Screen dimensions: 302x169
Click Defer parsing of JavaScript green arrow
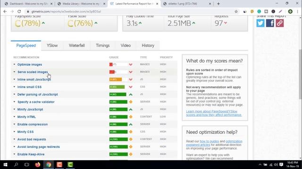[131, 94]
